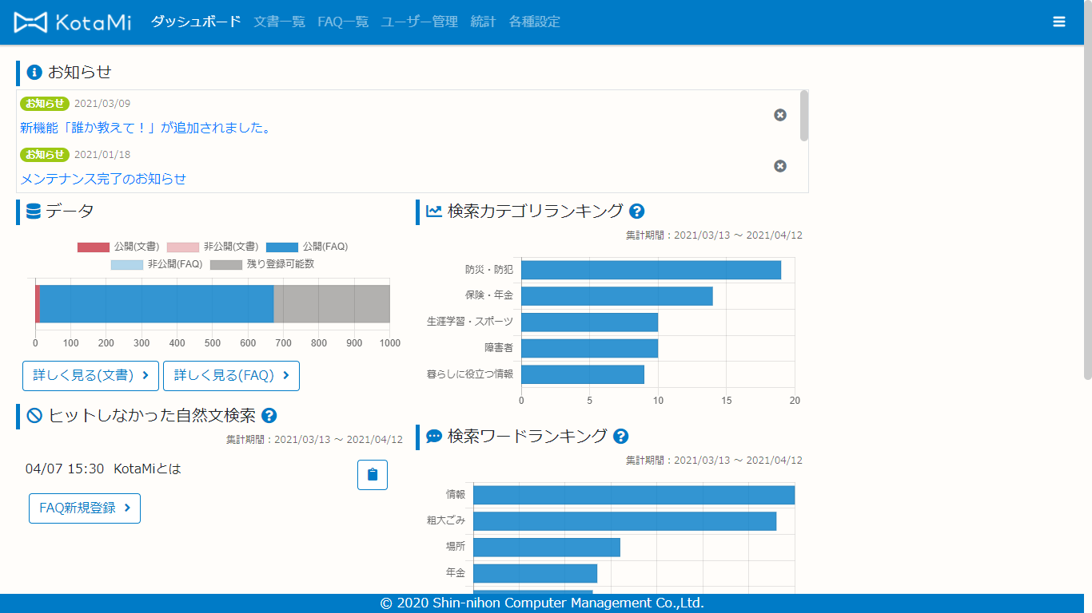The height and width of the screenshot is (613, 1092).
Task: Open 詳しく見る(FAQ) details button
Action: tap(231, 375)
